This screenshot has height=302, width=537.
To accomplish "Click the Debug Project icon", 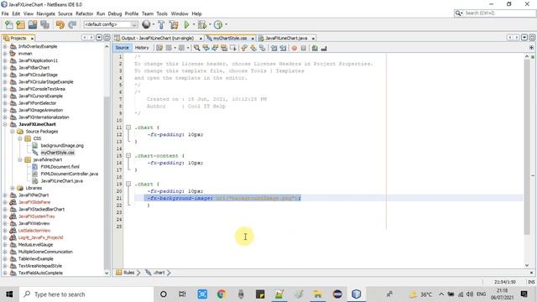I will pos(202,24).
